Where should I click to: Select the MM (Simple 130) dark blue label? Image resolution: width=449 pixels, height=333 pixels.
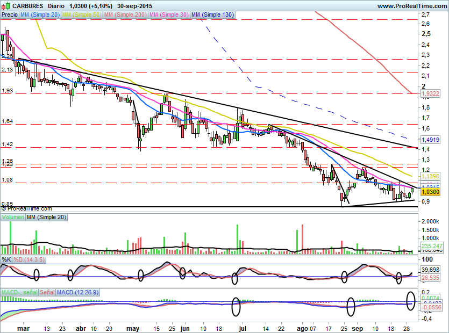tap(213, 15)
